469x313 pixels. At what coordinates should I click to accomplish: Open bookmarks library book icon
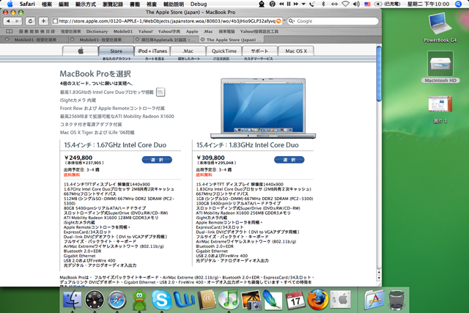[x=10, y=32]
